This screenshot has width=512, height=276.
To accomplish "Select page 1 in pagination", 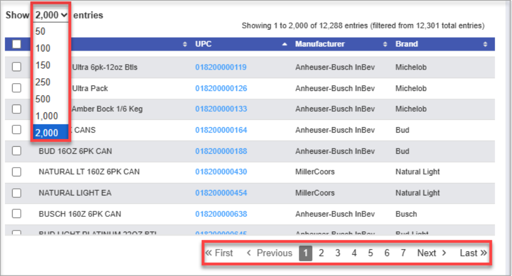I will pos(306,253).
